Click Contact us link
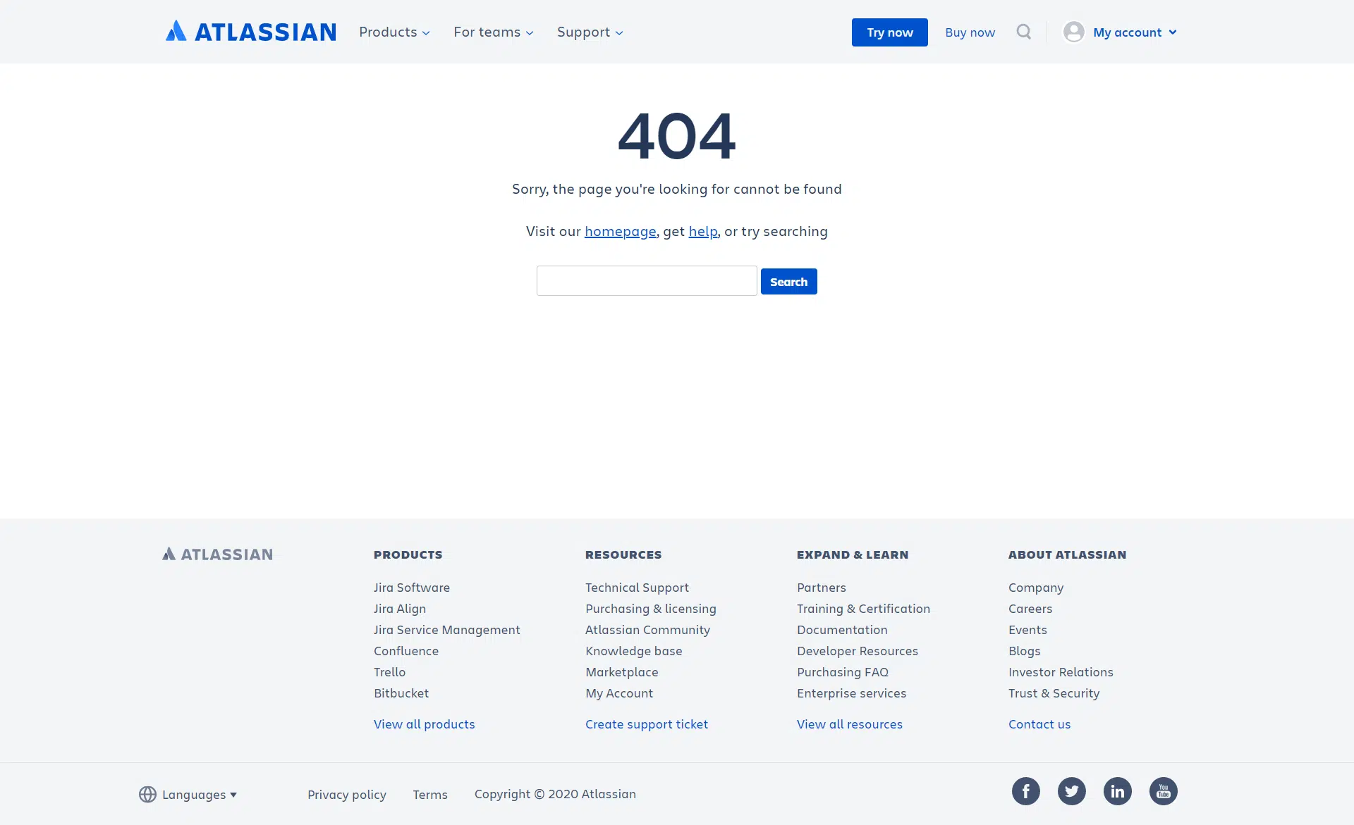This screenshot has height=825, width=1354. click(x=1039, y=724)
